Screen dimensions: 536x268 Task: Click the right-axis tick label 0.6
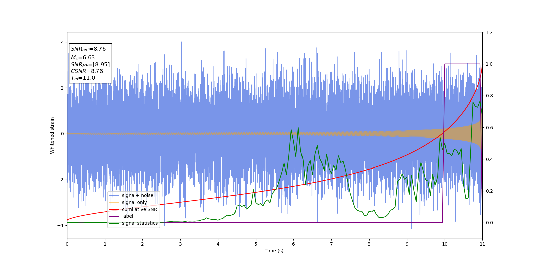click(x=489, y=128)
